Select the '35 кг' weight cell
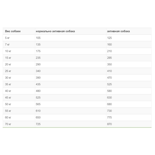 [8, 84]
